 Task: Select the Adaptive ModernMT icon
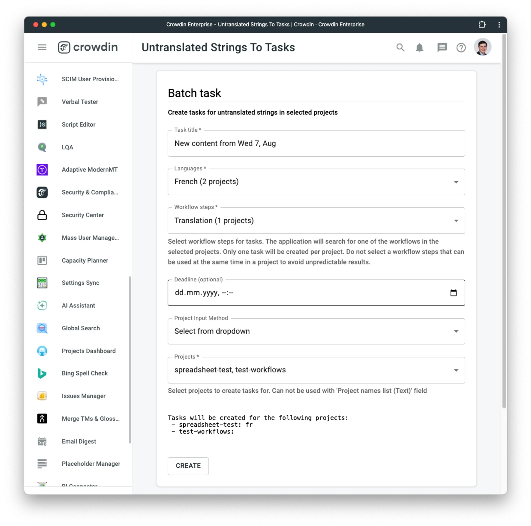coord(42,170)
